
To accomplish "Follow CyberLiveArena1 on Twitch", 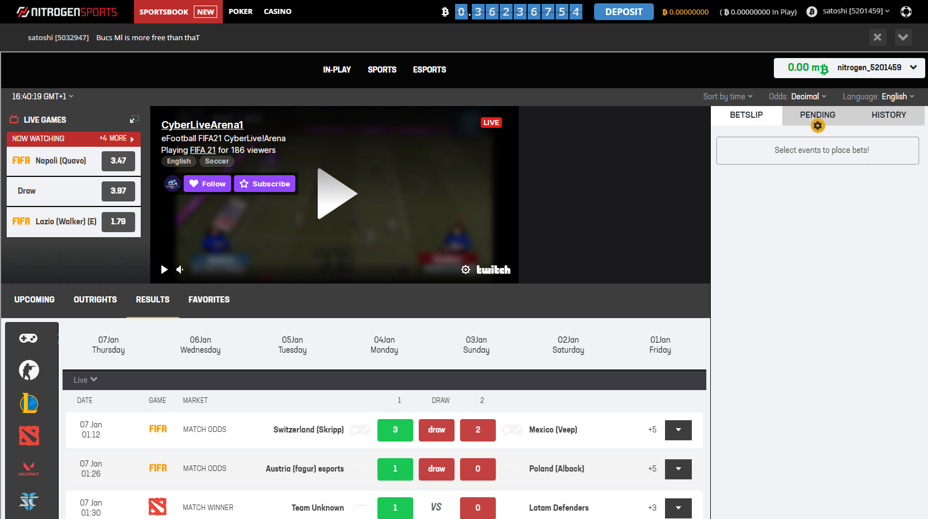I will (x=207, y=184).
